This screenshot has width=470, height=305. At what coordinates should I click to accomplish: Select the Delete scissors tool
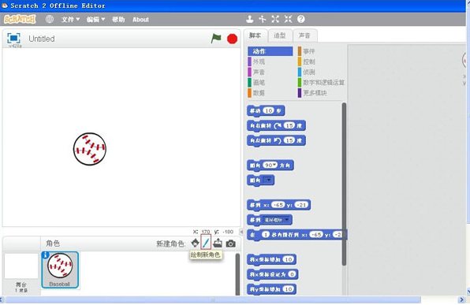[263, 19]
